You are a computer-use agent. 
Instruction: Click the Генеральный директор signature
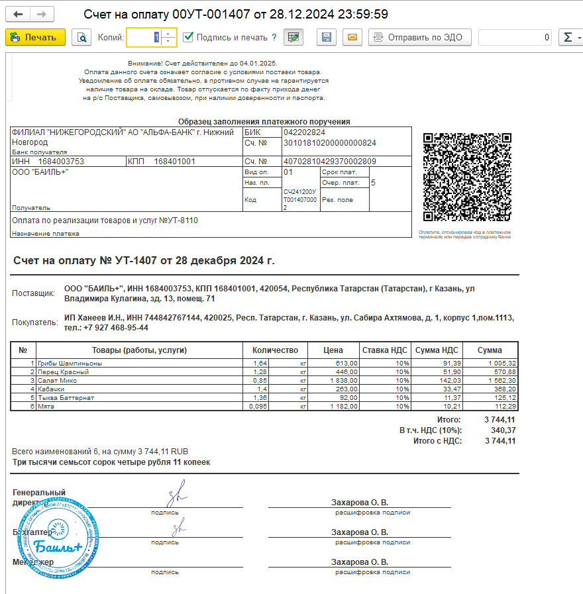pyautogui.click(x=177, y=493)
